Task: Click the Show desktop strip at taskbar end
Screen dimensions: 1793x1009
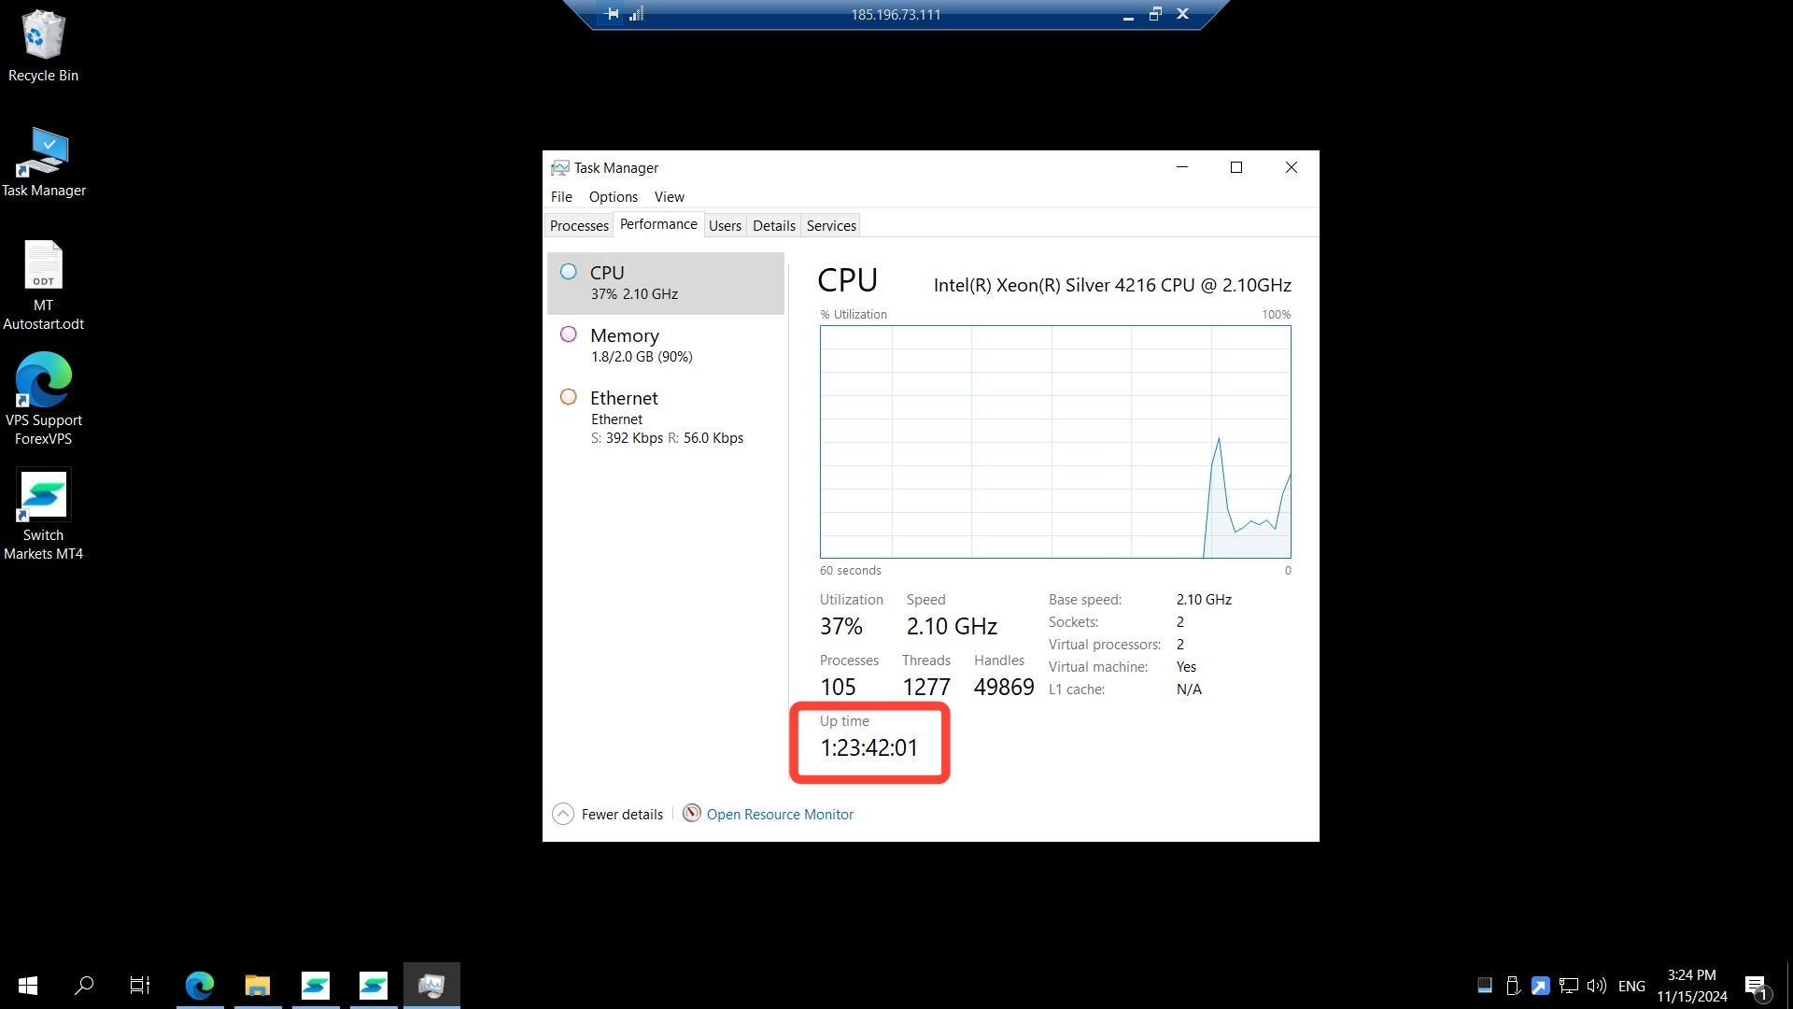Action: click(x=1789, y=986)
